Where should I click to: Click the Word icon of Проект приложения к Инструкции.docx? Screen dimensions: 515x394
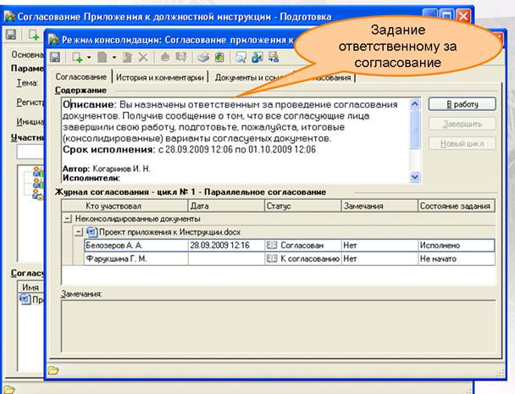click(92, 232)
